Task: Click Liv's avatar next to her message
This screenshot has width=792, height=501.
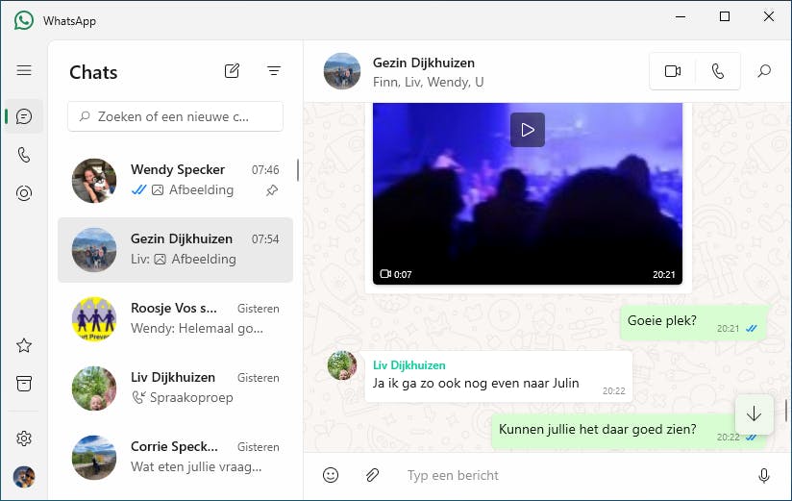Action: pyautogui.click(x=342, y=365)
